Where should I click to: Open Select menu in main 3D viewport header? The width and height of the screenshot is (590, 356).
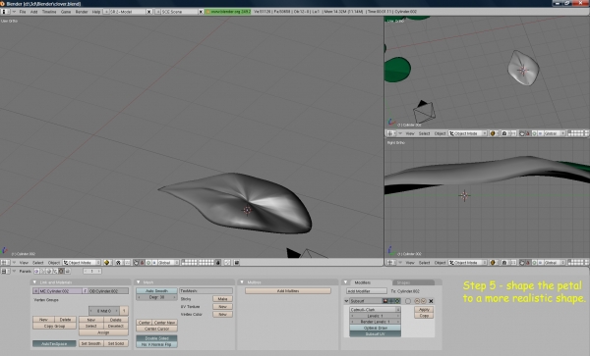pyautogui.click(x=38, y=263)
